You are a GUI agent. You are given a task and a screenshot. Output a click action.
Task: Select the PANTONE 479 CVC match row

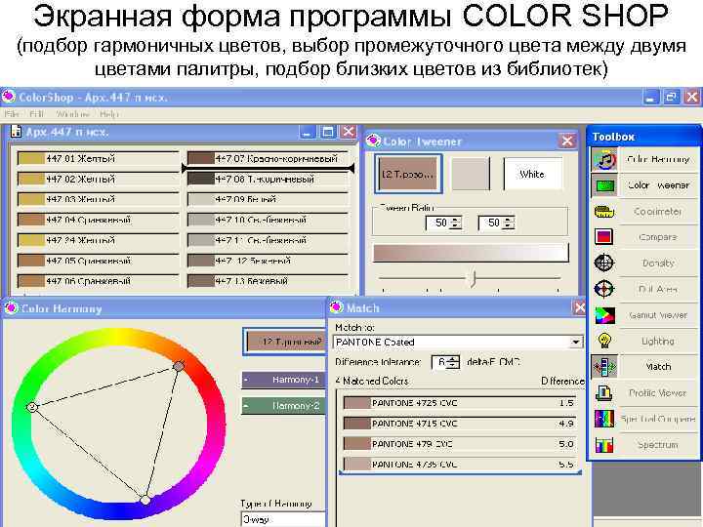click(x=459, y=444)
